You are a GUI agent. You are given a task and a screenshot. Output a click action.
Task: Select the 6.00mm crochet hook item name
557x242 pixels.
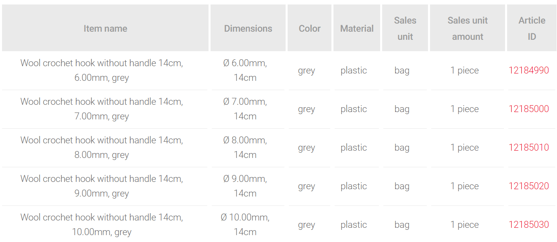pos(101,70)
